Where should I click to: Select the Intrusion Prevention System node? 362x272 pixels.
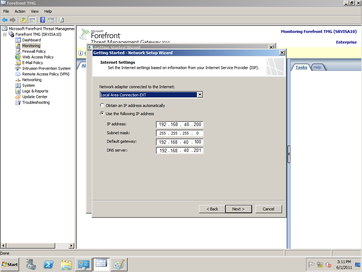pos(46,68)
